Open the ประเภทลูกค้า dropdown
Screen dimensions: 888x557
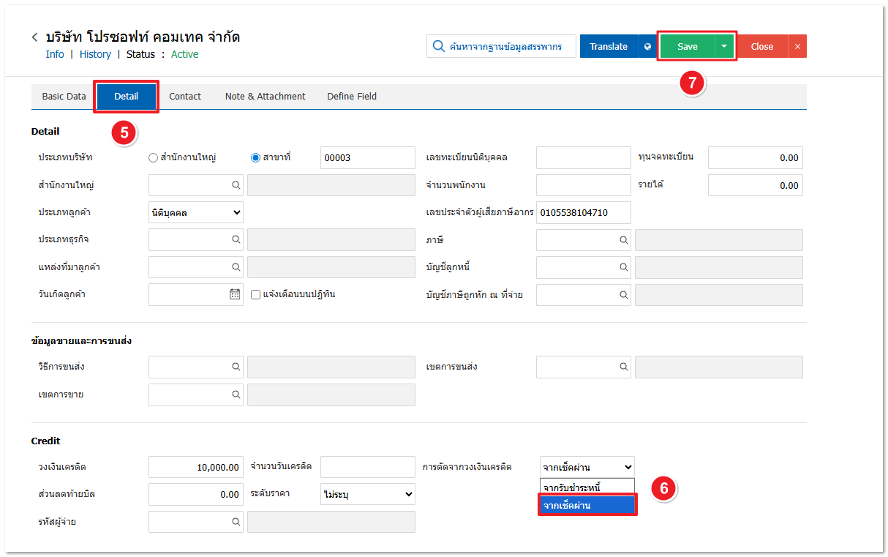pyautogui.click(x=195, y=212)
